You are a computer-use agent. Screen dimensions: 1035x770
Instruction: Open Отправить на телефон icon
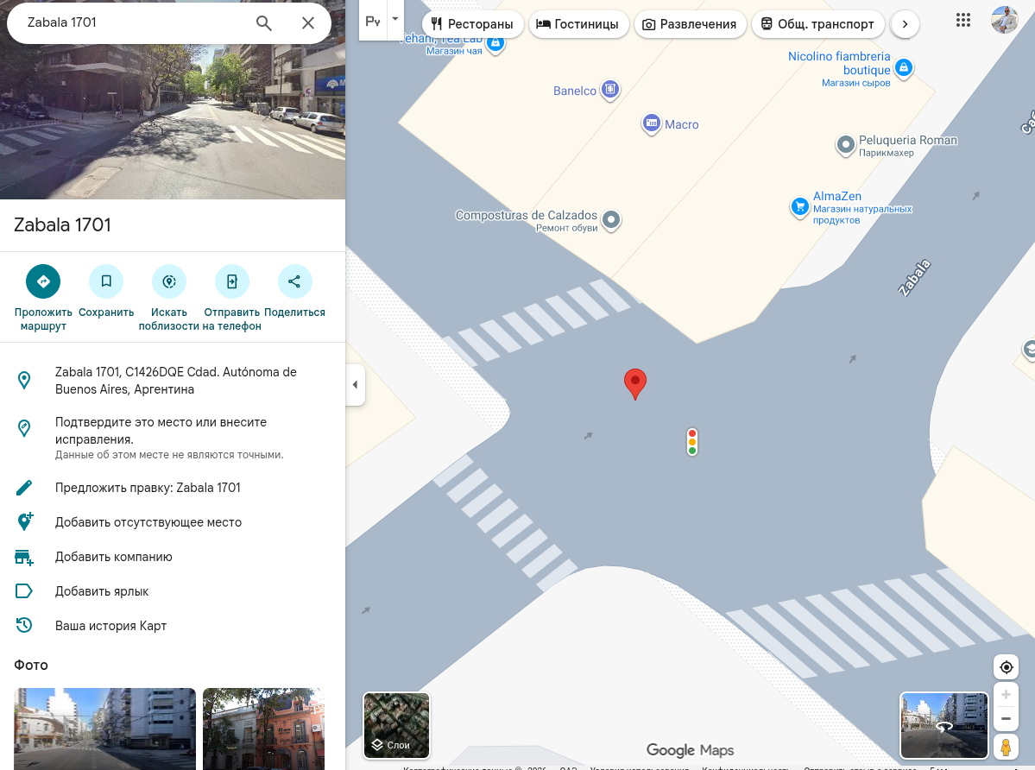(x=231, y=281)
